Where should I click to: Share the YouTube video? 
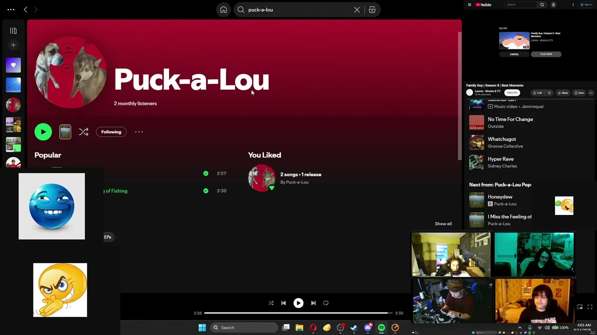[563, 93]
